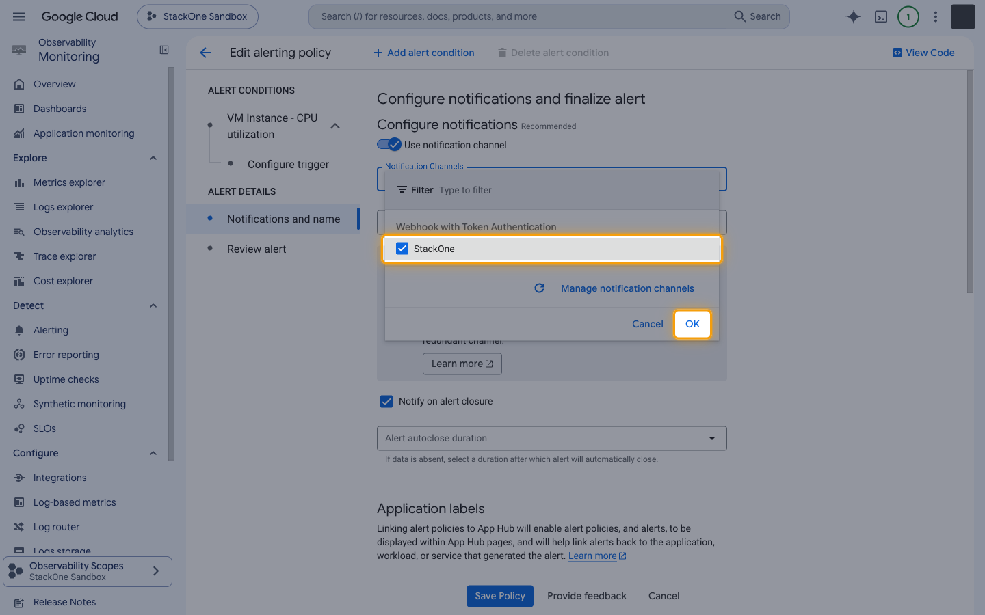Uncheck the StackOne channel checkbox
985x615 pixels.
pyautogui.click(x=402, y=249)
